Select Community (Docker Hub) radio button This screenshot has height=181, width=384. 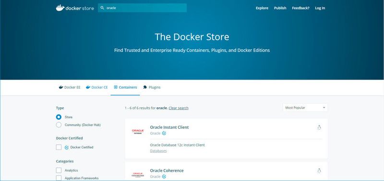tap(59, 125)
